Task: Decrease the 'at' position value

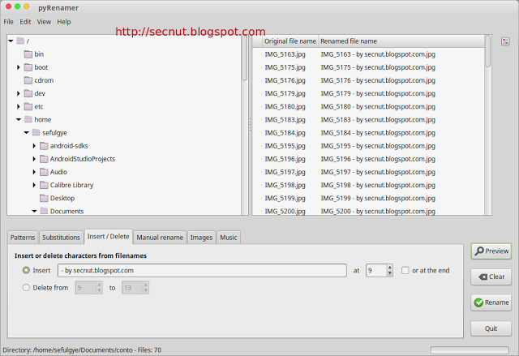Action: pos(390,273)
